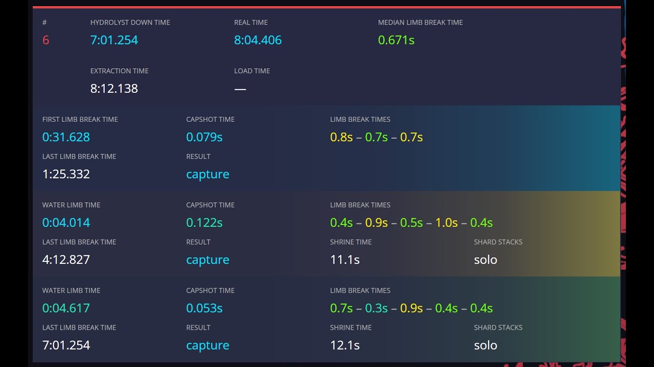Image resolution: width=654 pixels, height=367 pixels.
Task: Select shrine time 12.1s
Action: pyautogui.click(x=345, y=346)
